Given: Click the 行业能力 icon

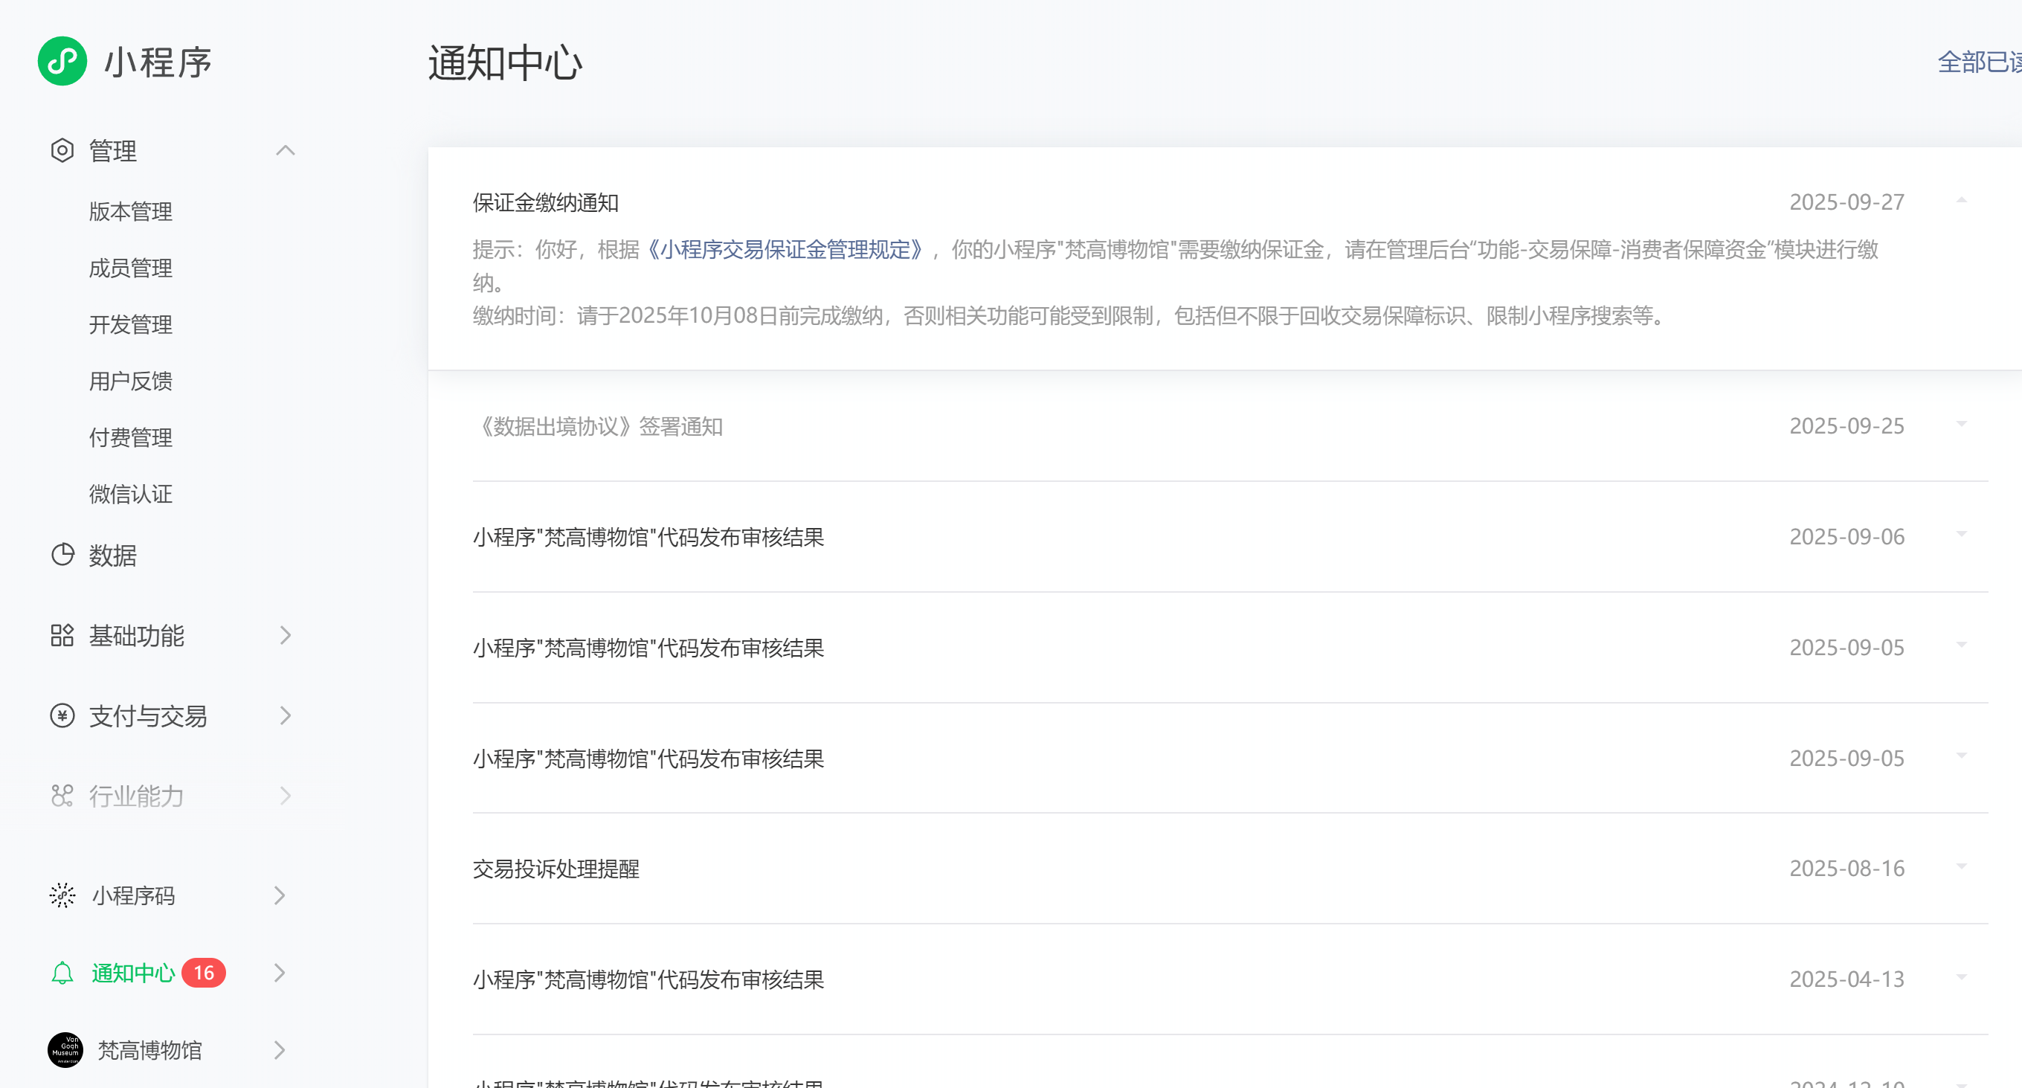Looking at the screenshot, I should tap(62, 796).
